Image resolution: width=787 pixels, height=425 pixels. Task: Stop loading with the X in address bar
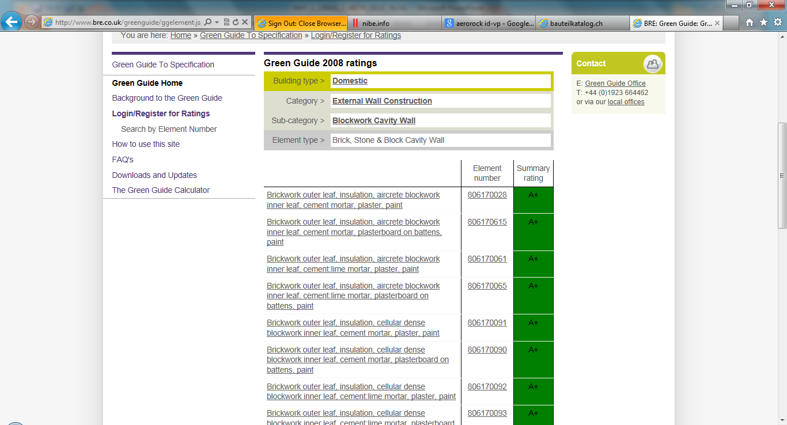245,22
